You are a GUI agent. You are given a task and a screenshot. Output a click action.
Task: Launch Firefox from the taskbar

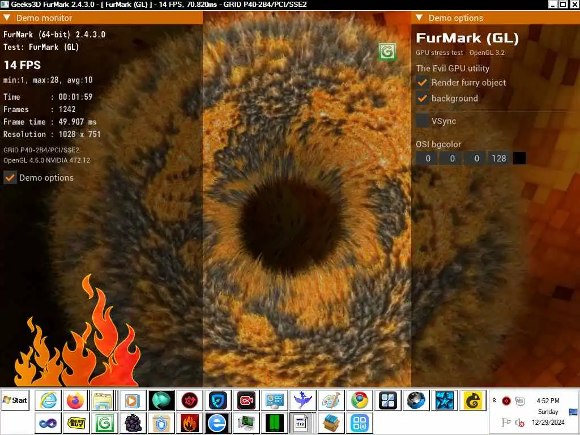point(75,400)
